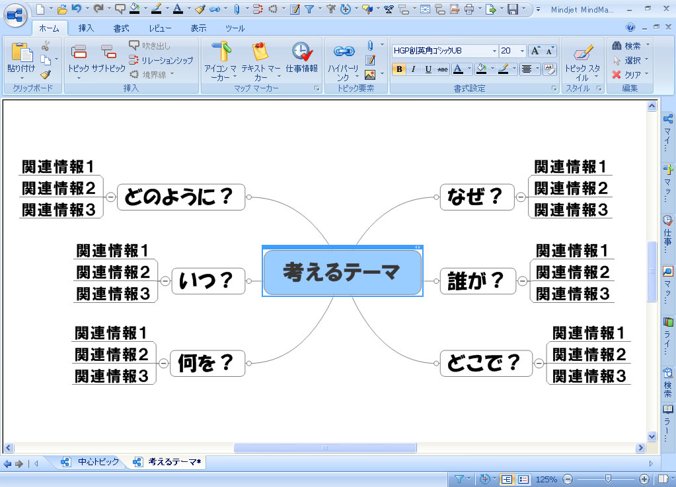676x487 pixels.
Task: Collapse the いつ？ branch
Action: [165, 280]
